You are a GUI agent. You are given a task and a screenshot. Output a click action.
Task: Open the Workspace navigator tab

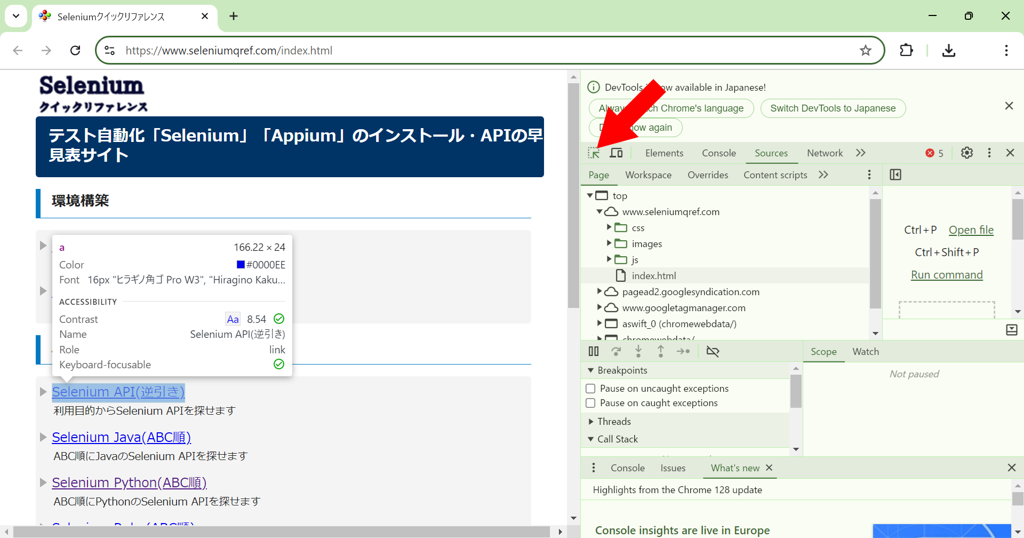(648, 175)
